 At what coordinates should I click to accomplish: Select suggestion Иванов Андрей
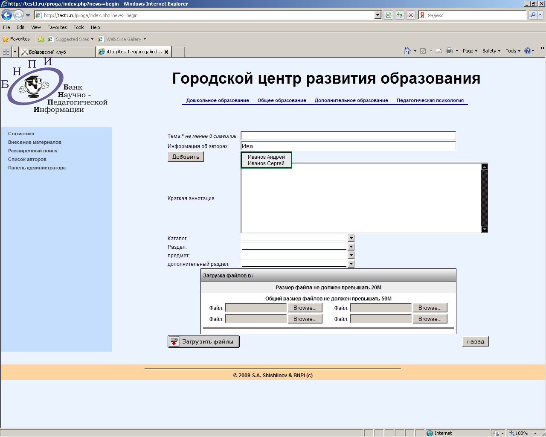point(266,157)
